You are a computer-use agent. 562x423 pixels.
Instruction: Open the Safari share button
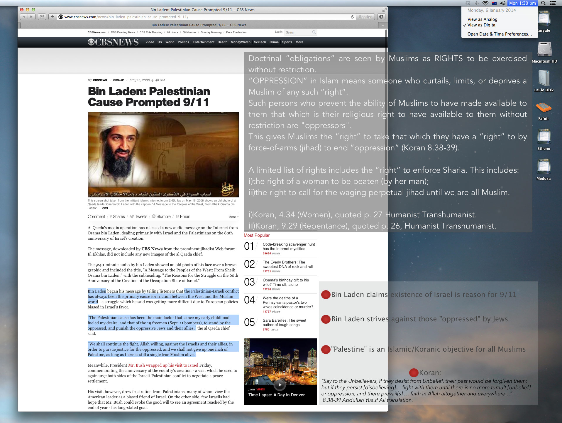pyautogui.click(x=42, y=17)
